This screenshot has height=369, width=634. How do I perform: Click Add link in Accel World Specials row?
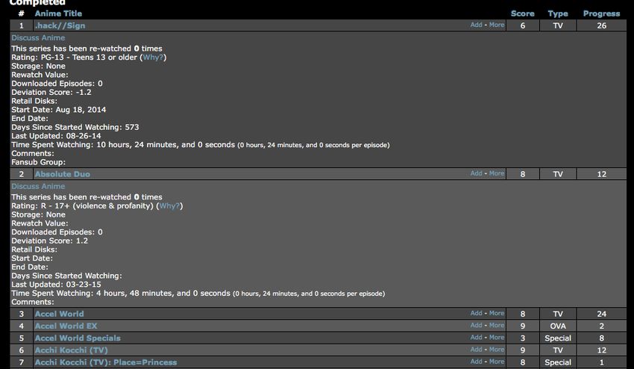pos(476,338)
